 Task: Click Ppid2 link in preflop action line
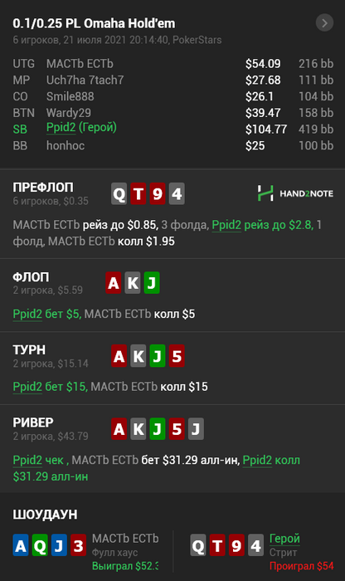226,225
